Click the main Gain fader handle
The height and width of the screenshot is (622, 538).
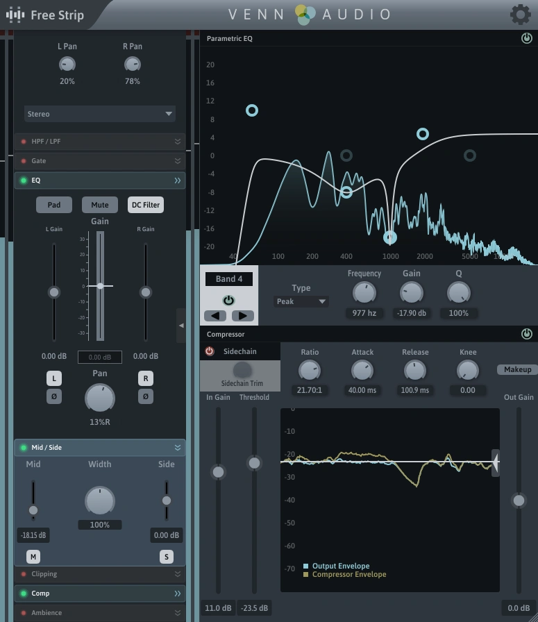point(101,285)
